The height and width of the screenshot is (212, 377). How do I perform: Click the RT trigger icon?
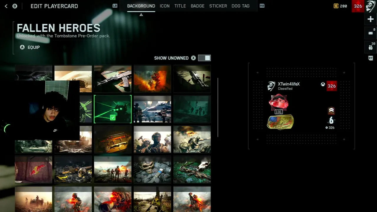tap(371, 58)
